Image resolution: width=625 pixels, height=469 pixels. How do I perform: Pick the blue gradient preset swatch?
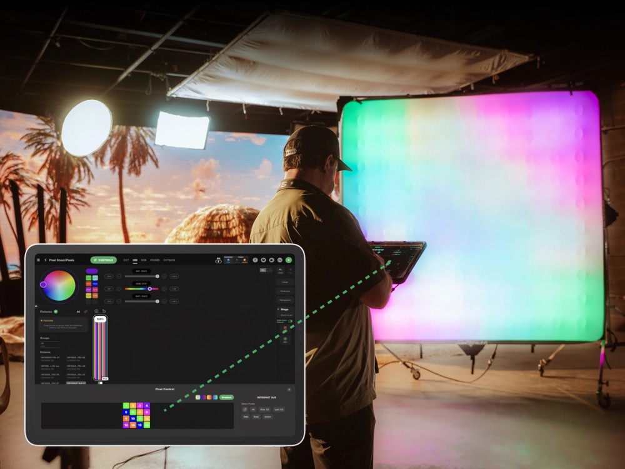point(215,397)
